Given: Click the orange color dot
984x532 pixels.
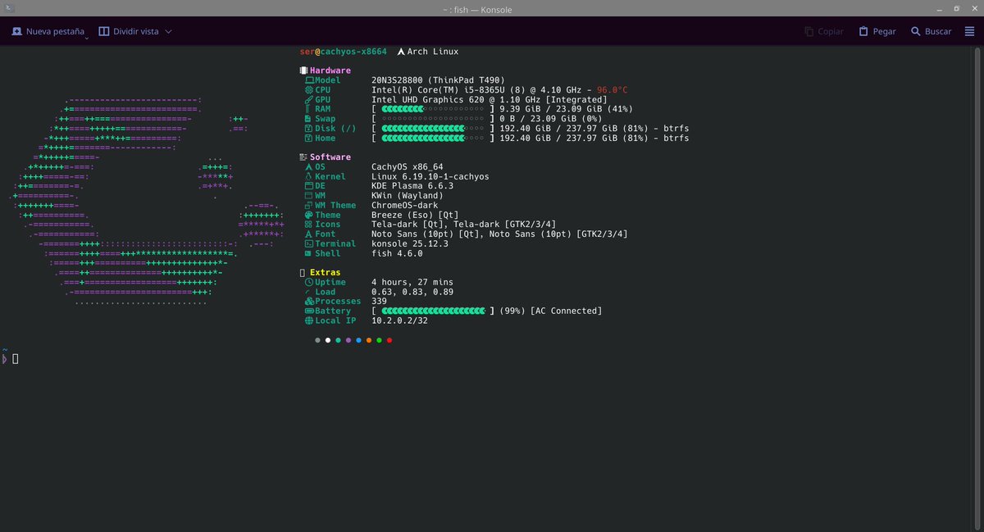Looking at the screenshot, I should tap(369, 339).
